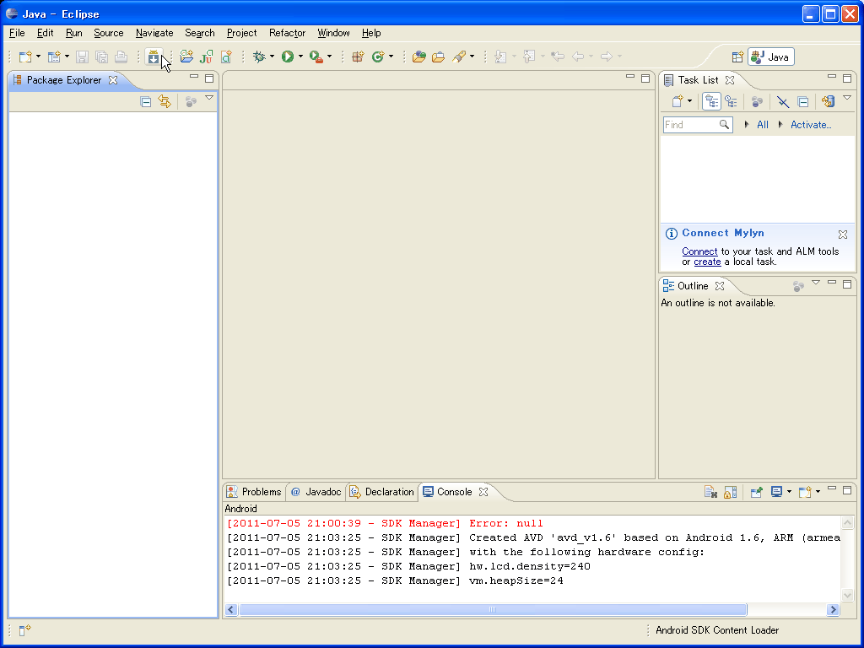Click New Android XML File icon
The image size is (864, 648).
point(226,57)
